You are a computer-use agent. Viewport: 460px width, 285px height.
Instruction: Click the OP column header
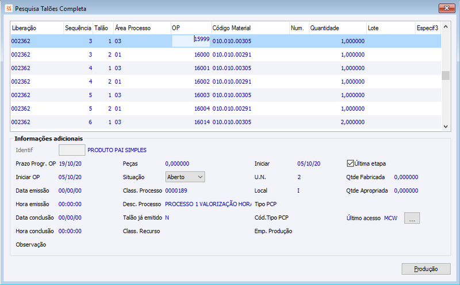coord(191,28)
